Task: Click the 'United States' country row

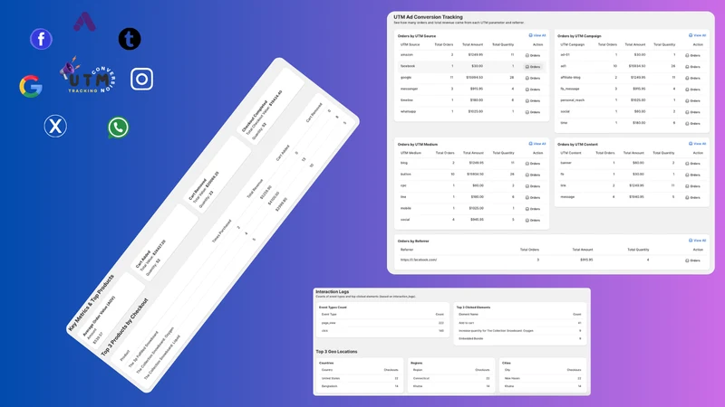Action: [x=359, y=378]
